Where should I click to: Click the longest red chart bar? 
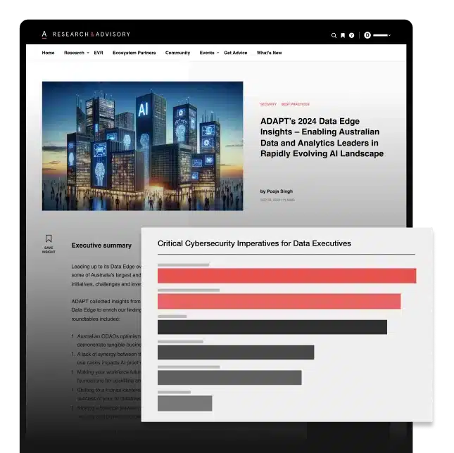(x=287, y=276)
